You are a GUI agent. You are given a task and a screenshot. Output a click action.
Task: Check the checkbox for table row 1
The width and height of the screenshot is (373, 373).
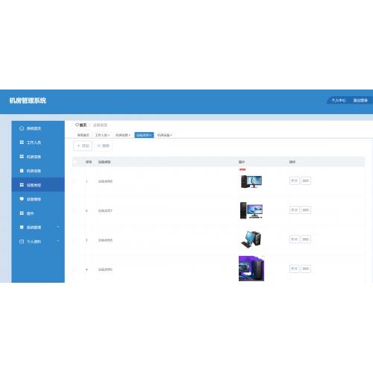click(x=75, y=181)
